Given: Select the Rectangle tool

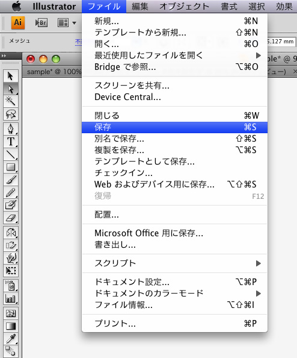Looking at the screenshot, I should coord(10,167).
